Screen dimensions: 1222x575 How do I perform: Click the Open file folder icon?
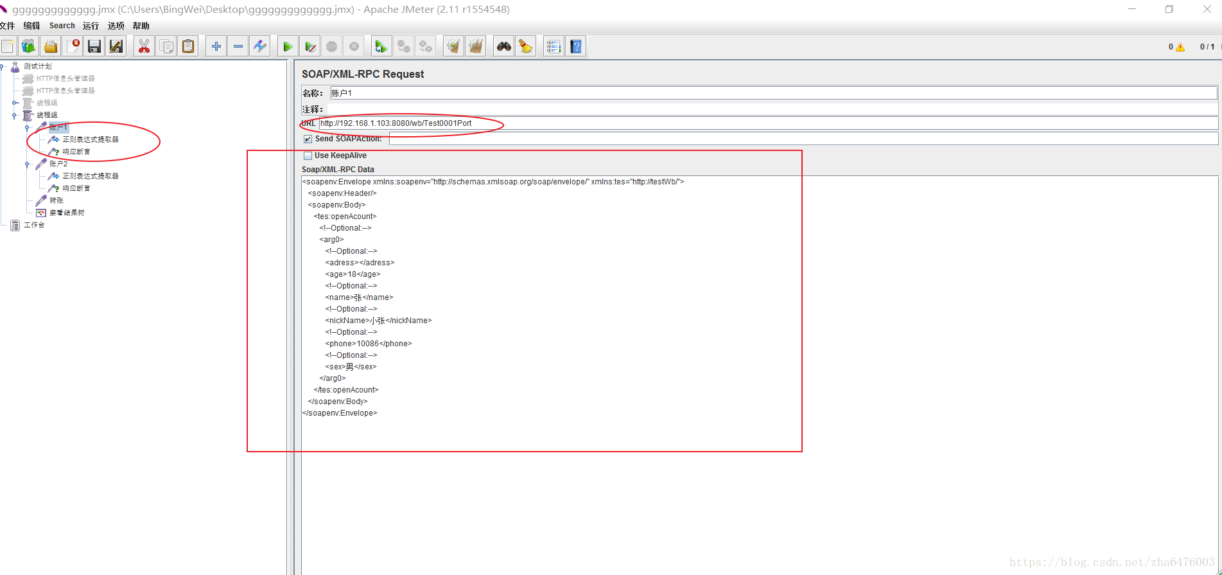(51, 46)
